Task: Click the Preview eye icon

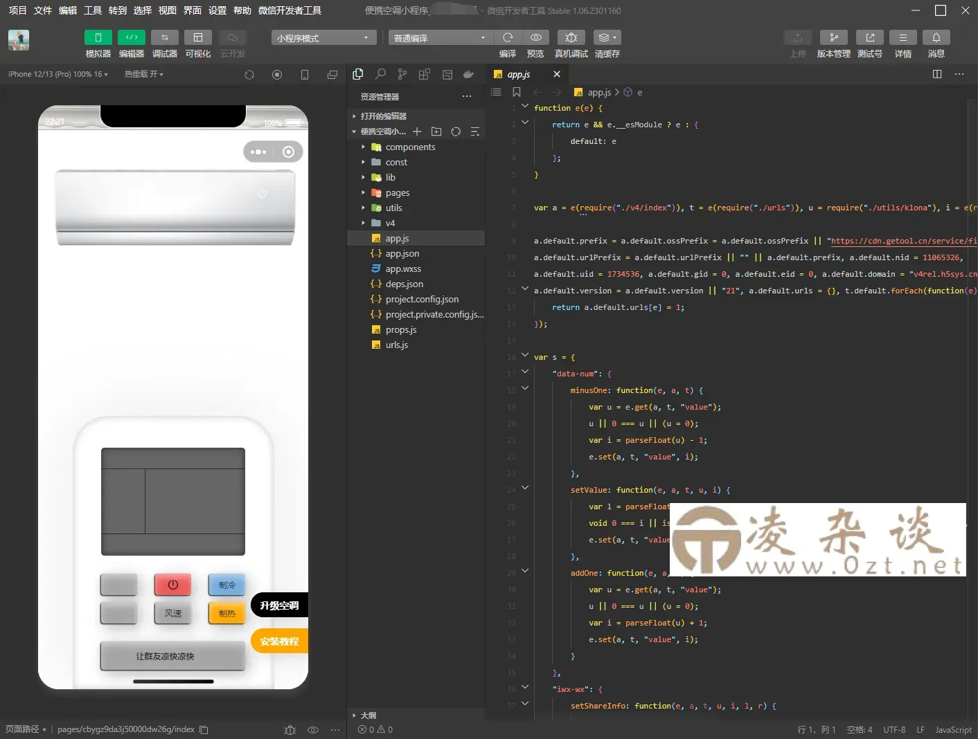Action: (x=535, y=37)
